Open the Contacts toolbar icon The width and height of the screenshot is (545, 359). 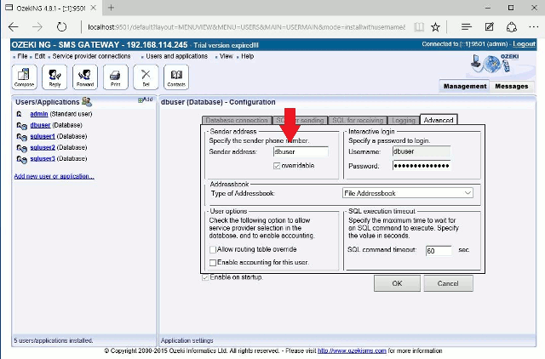click(176, 77)
